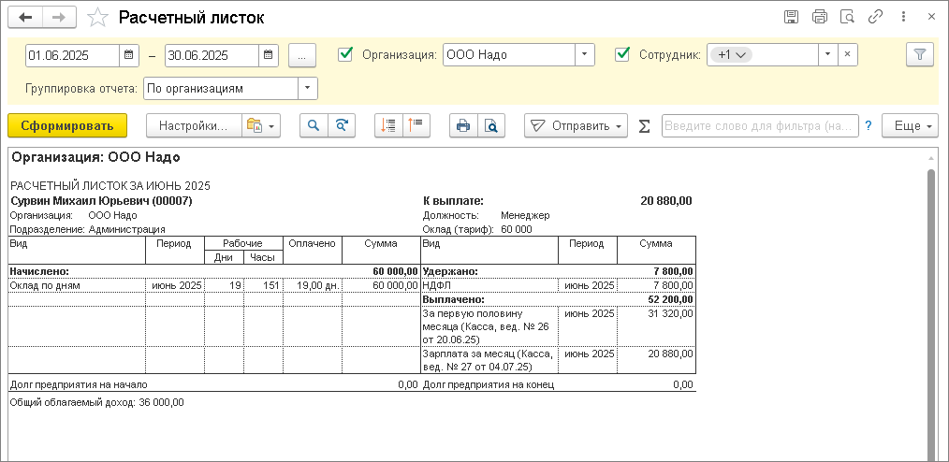
Task: Expand the +1 employee chip
Action: click(731, 55)
